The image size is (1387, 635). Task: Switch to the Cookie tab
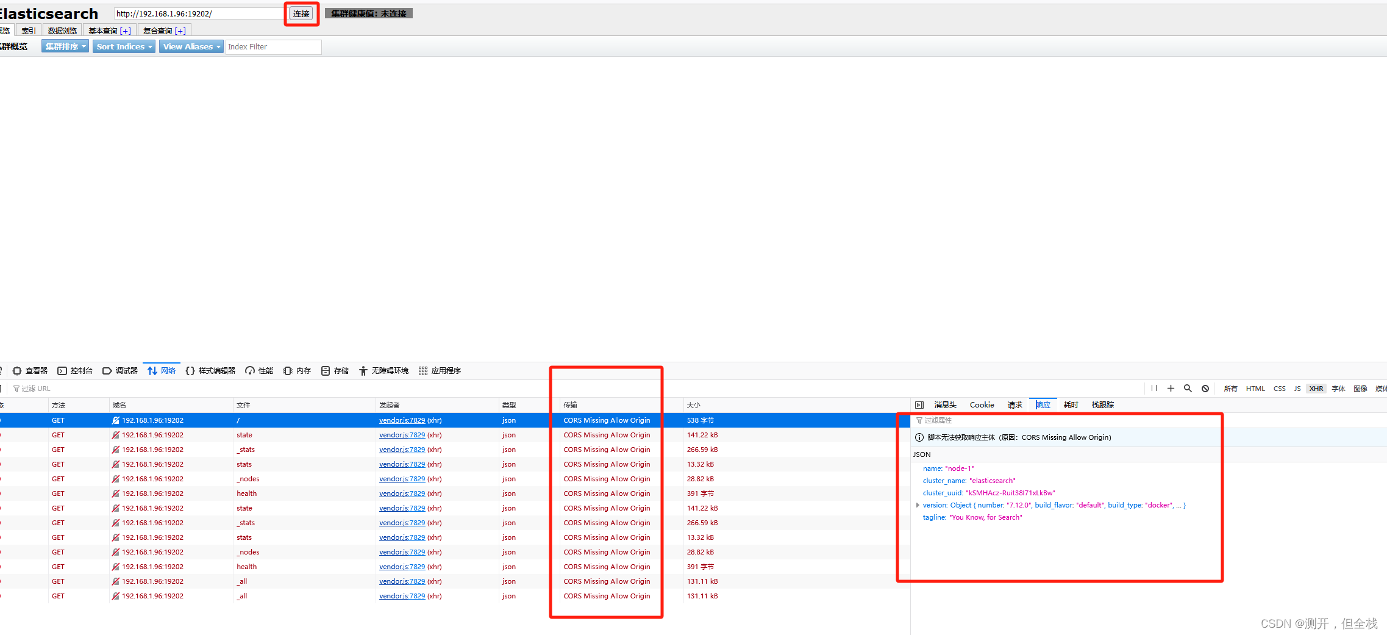(x=982, y=404)
